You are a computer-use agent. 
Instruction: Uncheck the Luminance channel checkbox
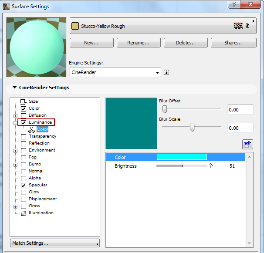[24, 122]
